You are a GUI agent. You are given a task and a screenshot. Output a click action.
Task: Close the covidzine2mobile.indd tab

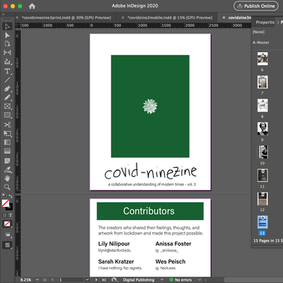tap(122, 18)
